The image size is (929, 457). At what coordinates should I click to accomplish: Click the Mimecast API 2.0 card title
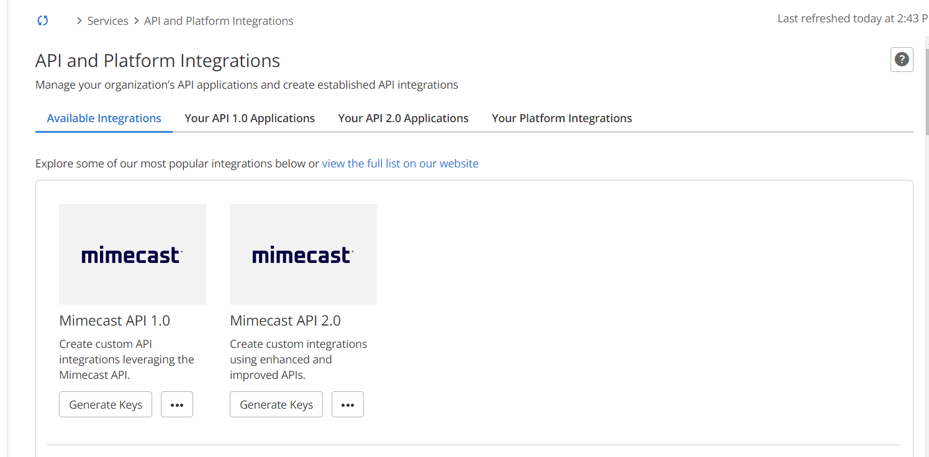285,321
